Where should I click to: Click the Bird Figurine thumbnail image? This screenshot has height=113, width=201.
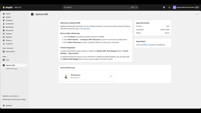[66, 76]
